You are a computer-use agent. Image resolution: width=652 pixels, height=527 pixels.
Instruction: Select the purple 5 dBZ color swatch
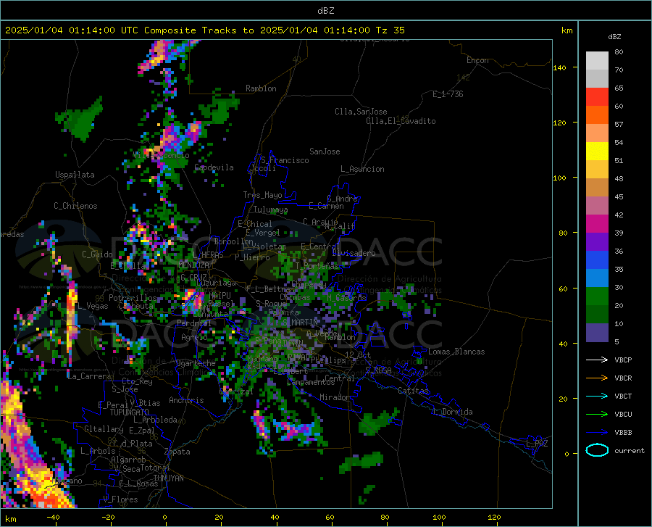coord(597,333)
